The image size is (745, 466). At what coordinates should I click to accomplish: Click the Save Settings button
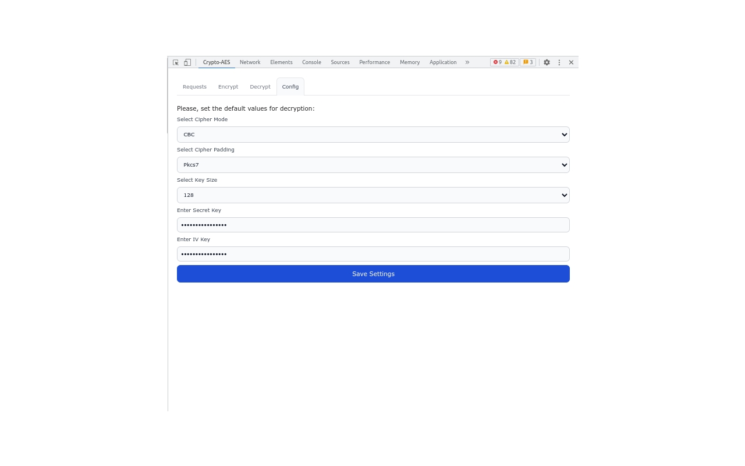373,274
